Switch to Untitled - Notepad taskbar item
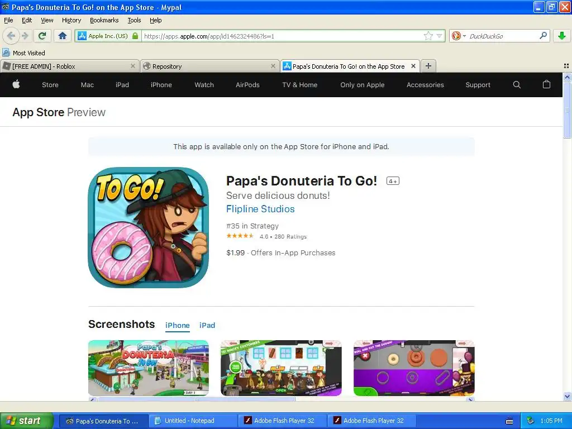The image size is (572, 429). click(193, 421)
